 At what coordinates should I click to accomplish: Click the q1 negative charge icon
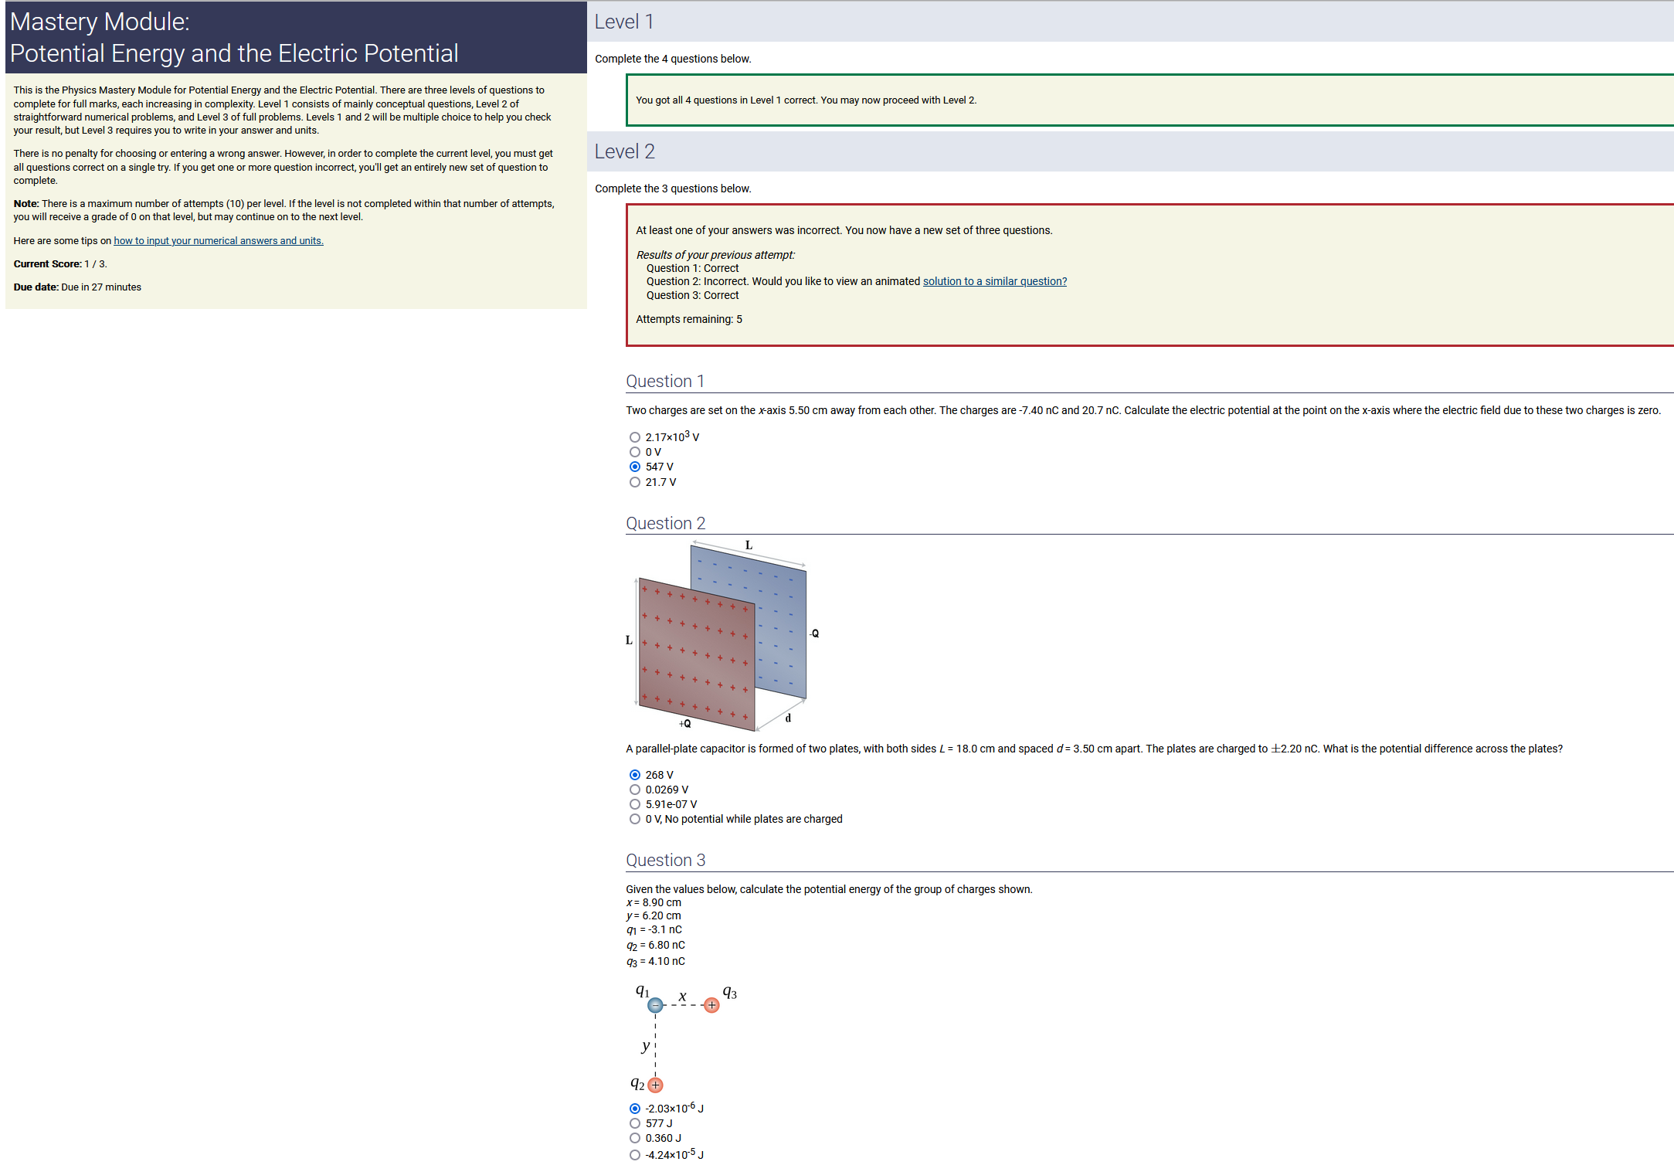[655, 1005]
